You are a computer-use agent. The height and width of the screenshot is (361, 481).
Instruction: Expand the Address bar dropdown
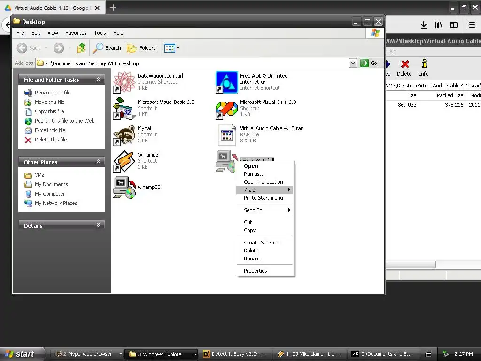[353, 63]
